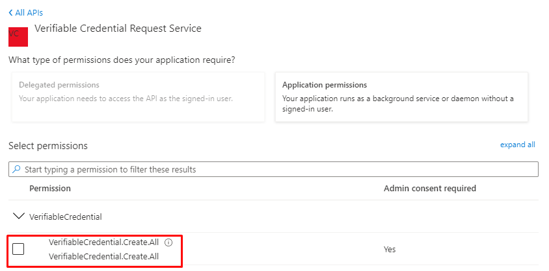Click the expand all link
549x271 pixels.
pyautogui.click(x=517, y=145)
